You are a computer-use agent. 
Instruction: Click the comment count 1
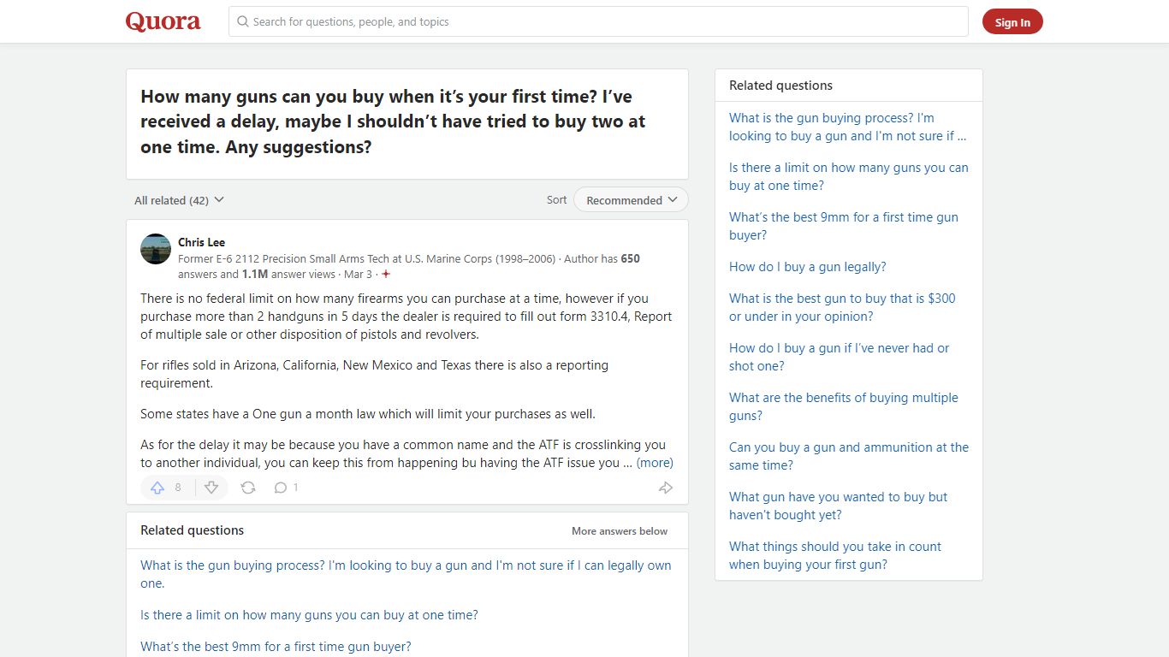296,488
